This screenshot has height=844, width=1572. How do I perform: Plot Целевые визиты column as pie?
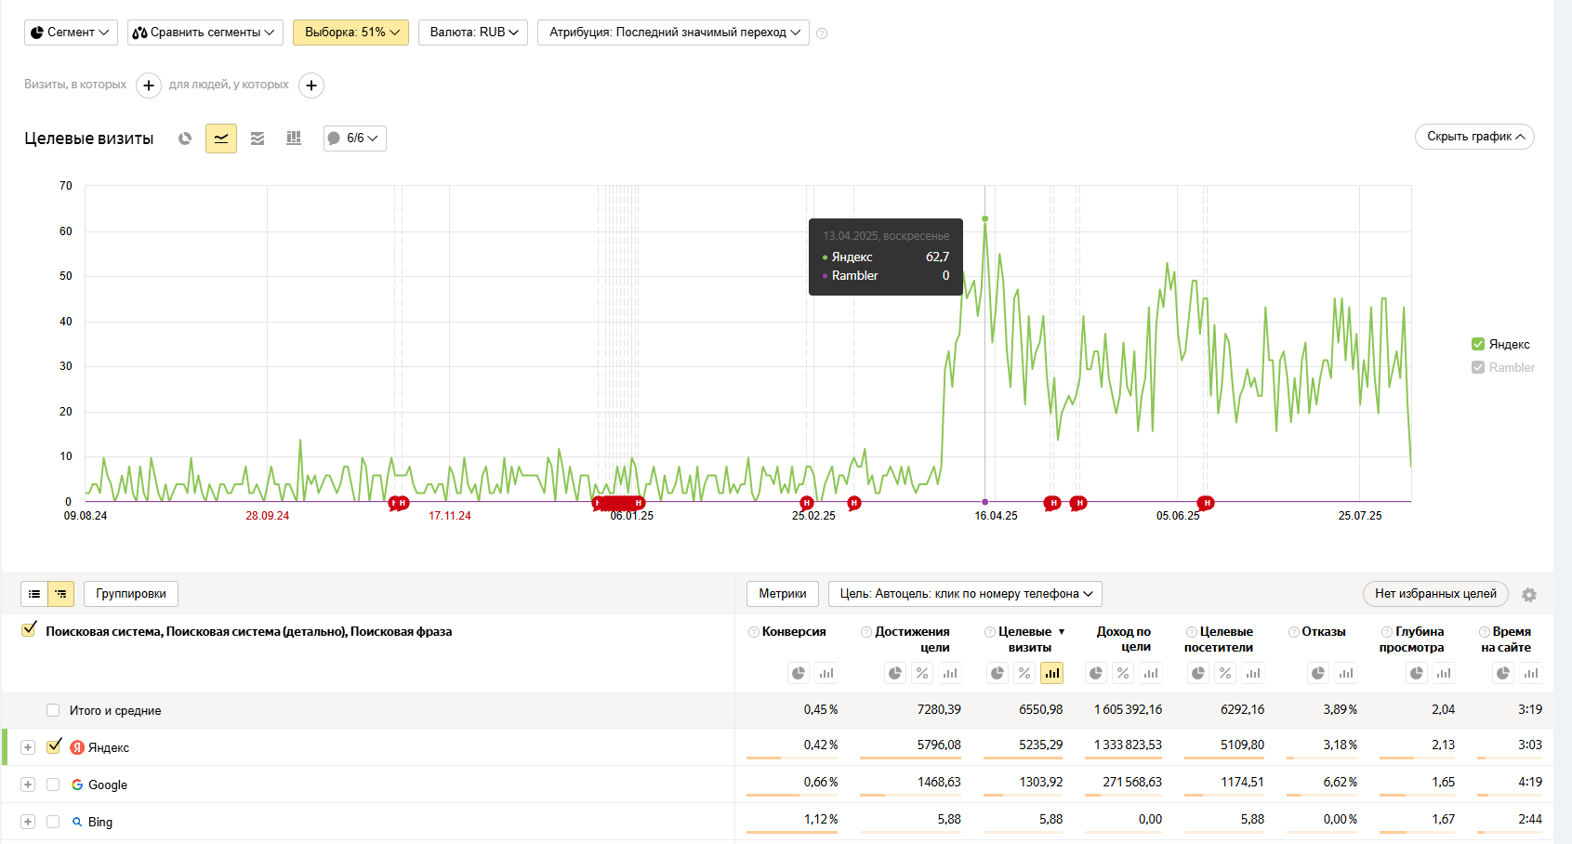pyautogui.click(x=997, y=673)
